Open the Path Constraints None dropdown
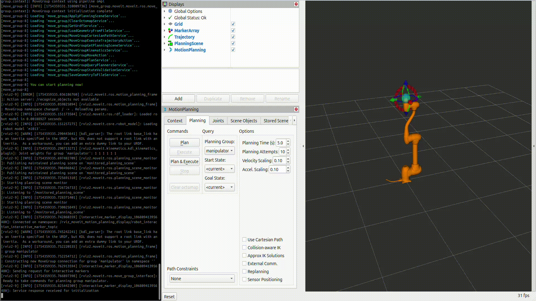536x301 pixels. (x=202, y=278)
